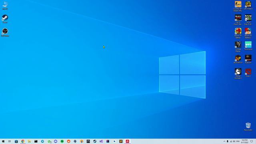Select the Mortal Kombat X shortcut

point(238,74)
